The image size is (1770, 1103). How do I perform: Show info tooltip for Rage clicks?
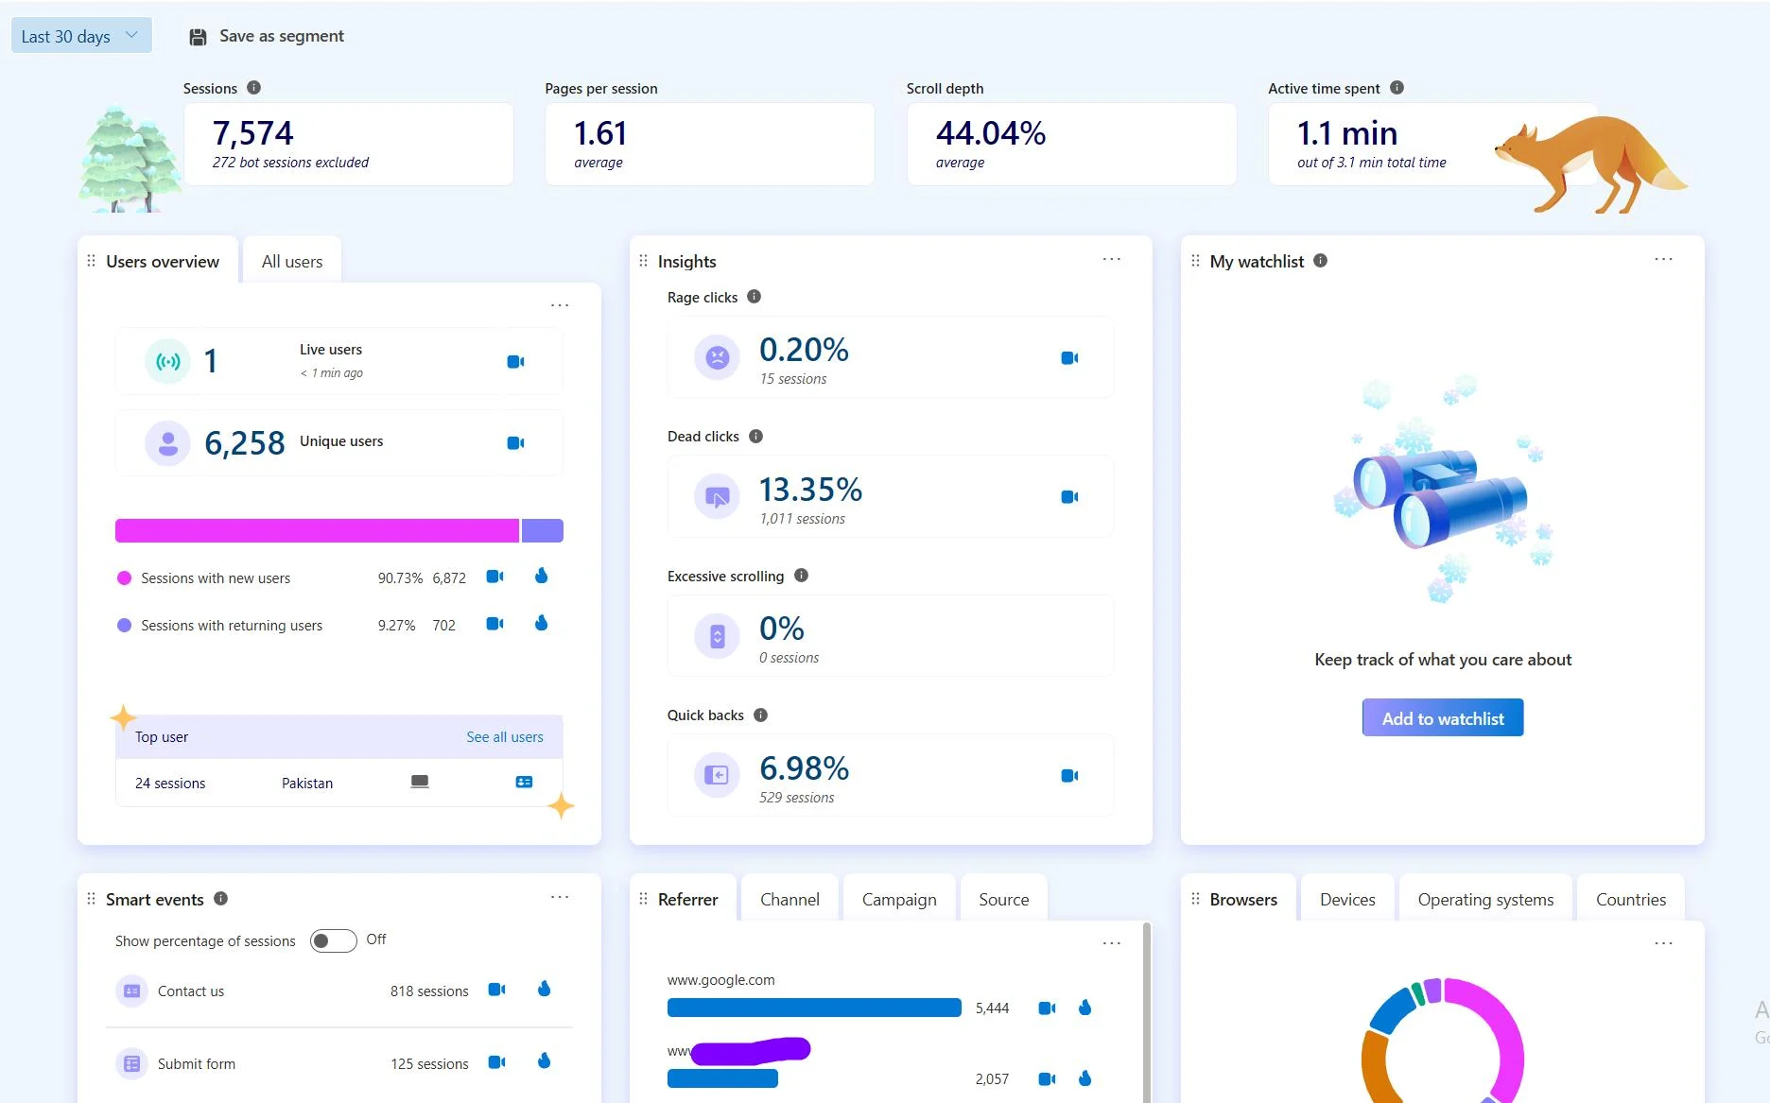click(x=754, y=297)
